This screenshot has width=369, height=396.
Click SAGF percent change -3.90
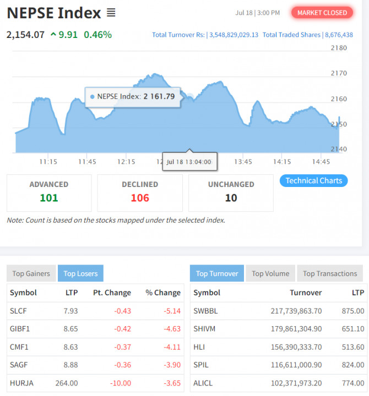pyautogui.click(x=172, y=365)
